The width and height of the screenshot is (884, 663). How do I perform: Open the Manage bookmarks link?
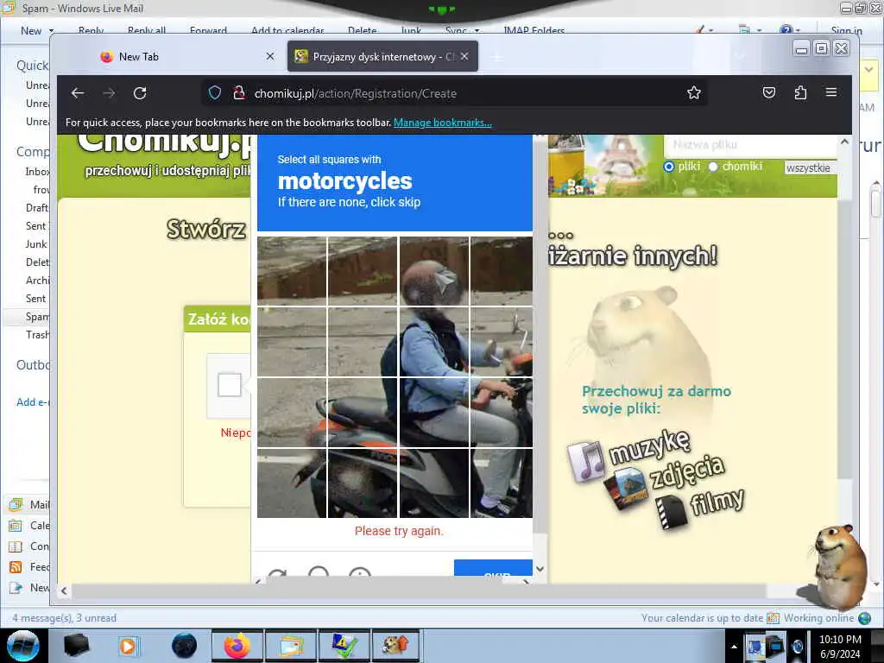tap(443, 123)
